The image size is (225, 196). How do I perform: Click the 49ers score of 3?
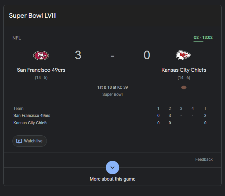(x=78, y=55)
